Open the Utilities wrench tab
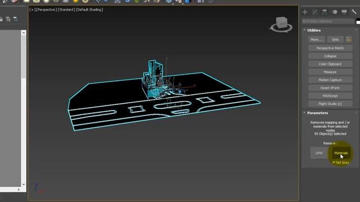Image resolution: width=360 pixels, height=202 pixels. 354,12
